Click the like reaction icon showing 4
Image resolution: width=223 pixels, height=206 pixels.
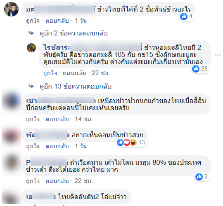coord(184,16)
